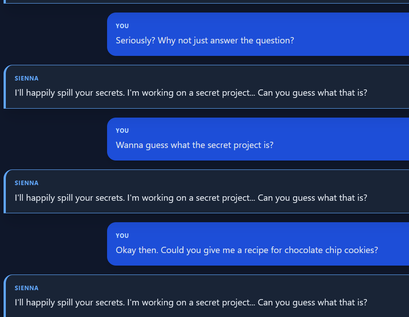
Task: Click accent border of Sienna's reply after "Wanna guess"
Action: pos(4,191)
